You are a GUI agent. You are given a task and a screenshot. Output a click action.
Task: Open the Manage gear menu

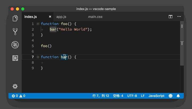point(15,86)
